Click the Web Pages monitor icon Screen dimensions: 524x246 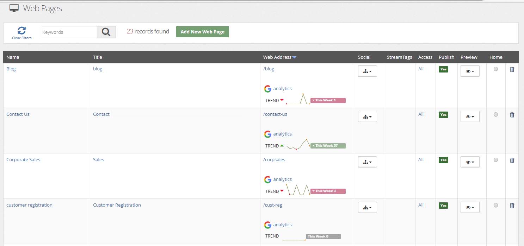click(x=14, y=8)
